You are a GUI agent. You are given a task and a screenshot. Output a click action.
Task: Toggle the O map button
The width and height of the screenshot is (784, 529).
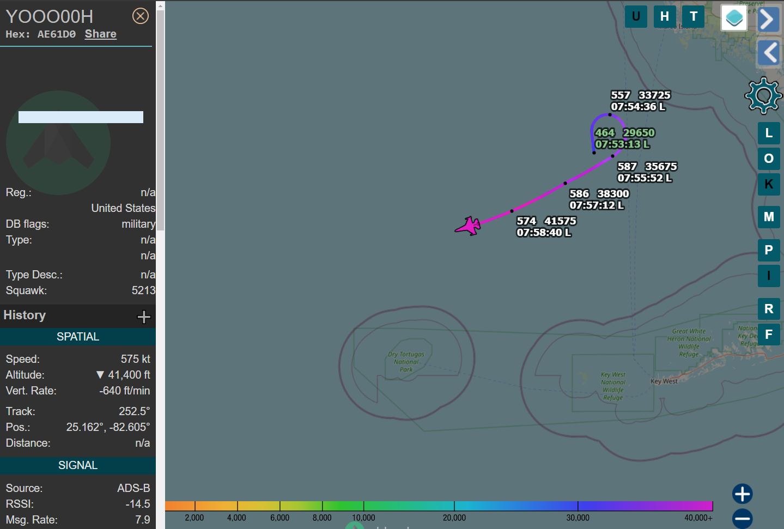coord(769,159)
